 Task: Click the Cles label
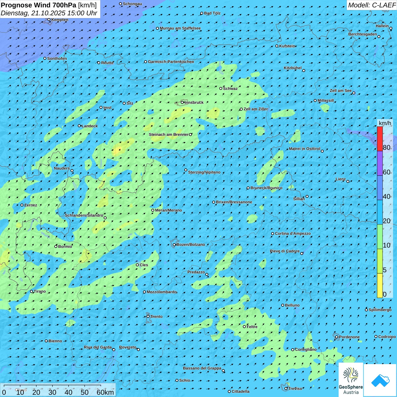click(x=144, y=265)
